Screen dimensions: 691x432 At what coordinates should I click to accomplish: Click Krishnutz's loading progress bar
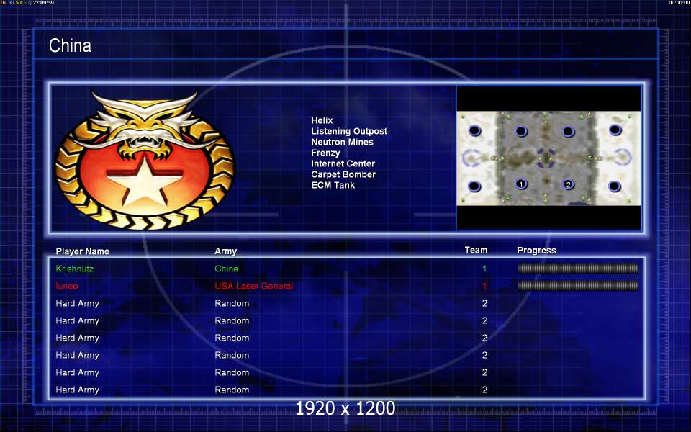coord(578,268)
